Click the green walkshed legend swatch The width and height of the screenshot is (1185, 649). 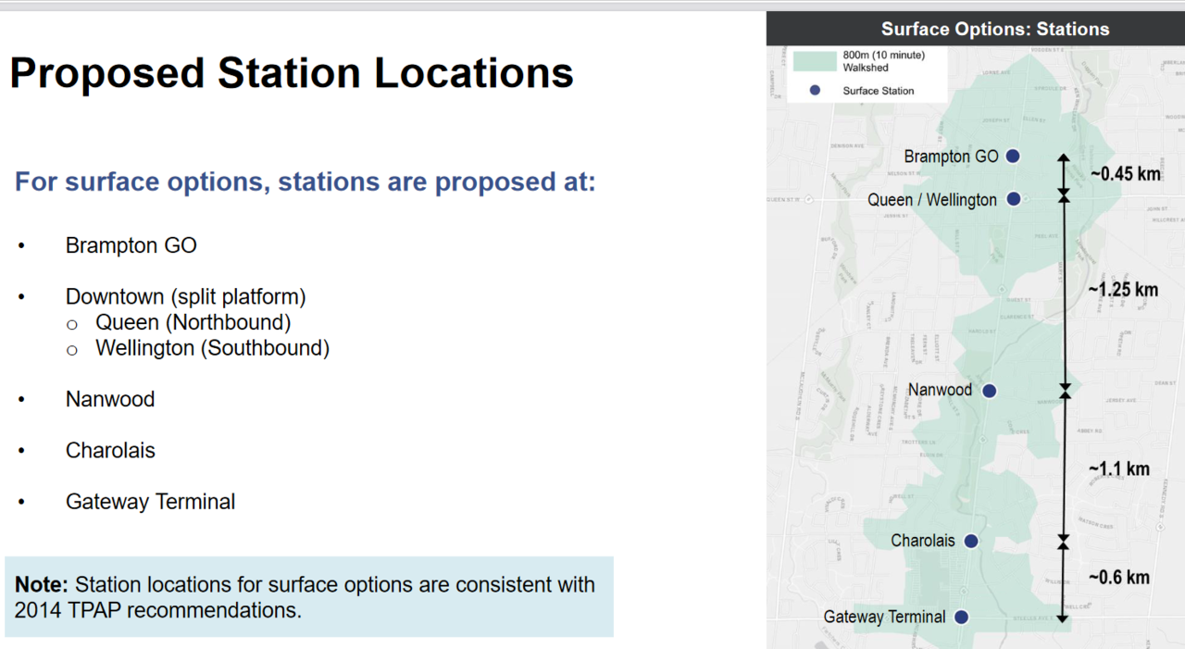click(x=815, y=61)
